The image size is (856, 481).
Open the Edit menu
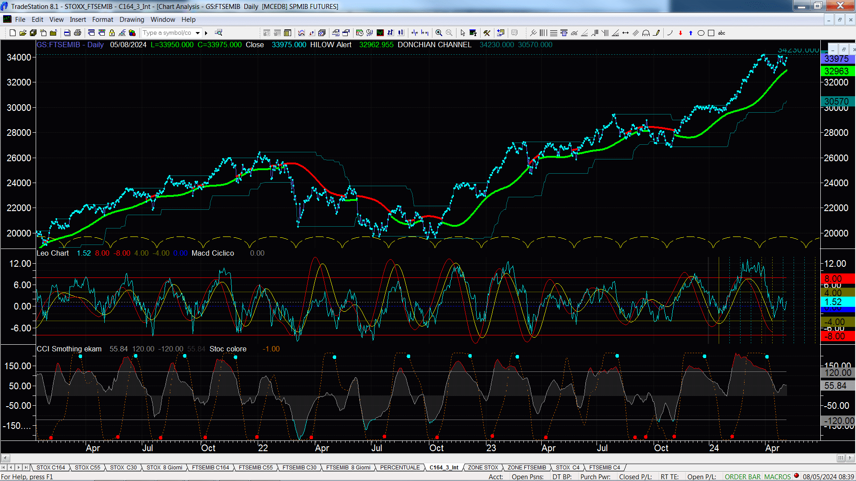37,20
